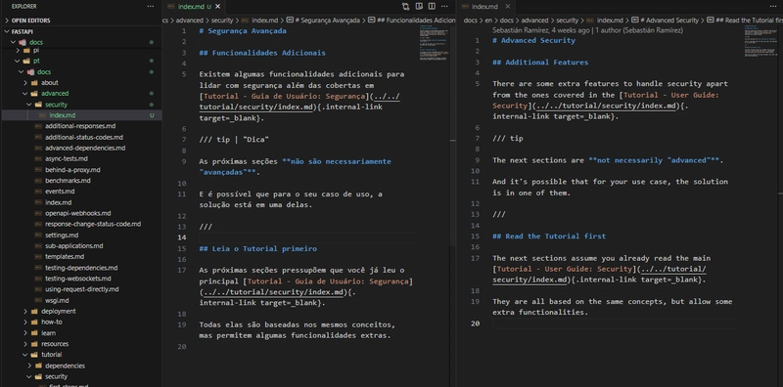The width and height of the screenshot is (783, 387).
Task: Expand the deployment folder chevron
Action: [x=25, y=311]
